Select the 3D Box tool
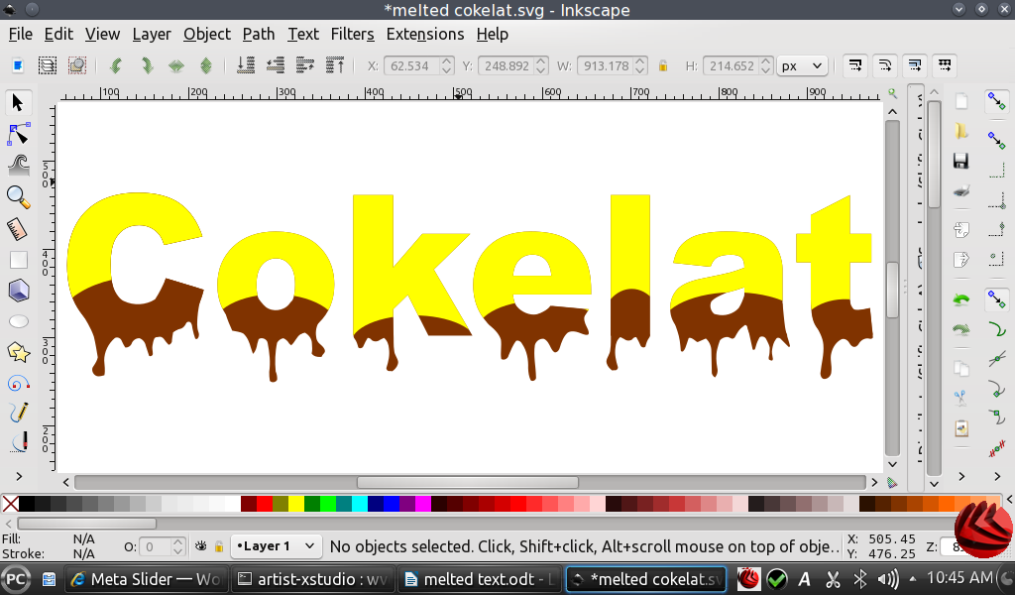This screenshot has width=1015, height=595. [x=19, y=291]
